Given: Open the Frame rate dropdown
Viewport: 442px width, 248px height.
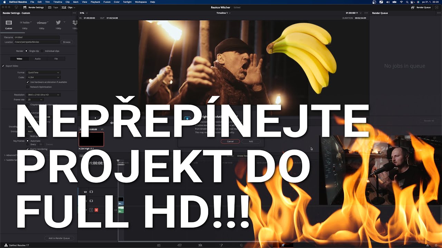Looking at the screenshot, I should (35, 100).
